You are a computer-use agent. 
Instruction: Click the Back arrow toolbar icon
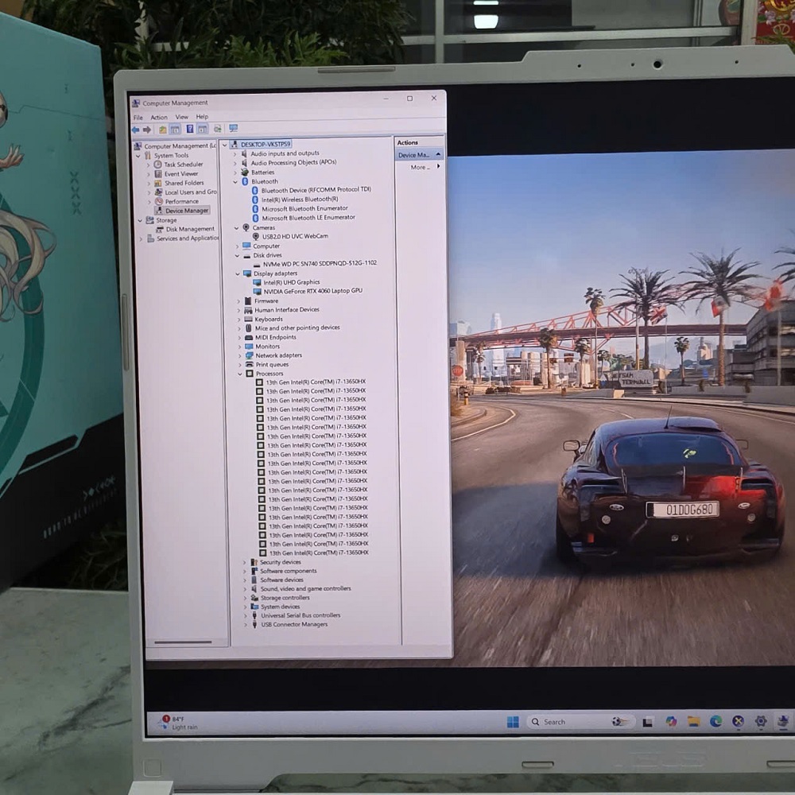pyautogui.click(x=135, y=130)
